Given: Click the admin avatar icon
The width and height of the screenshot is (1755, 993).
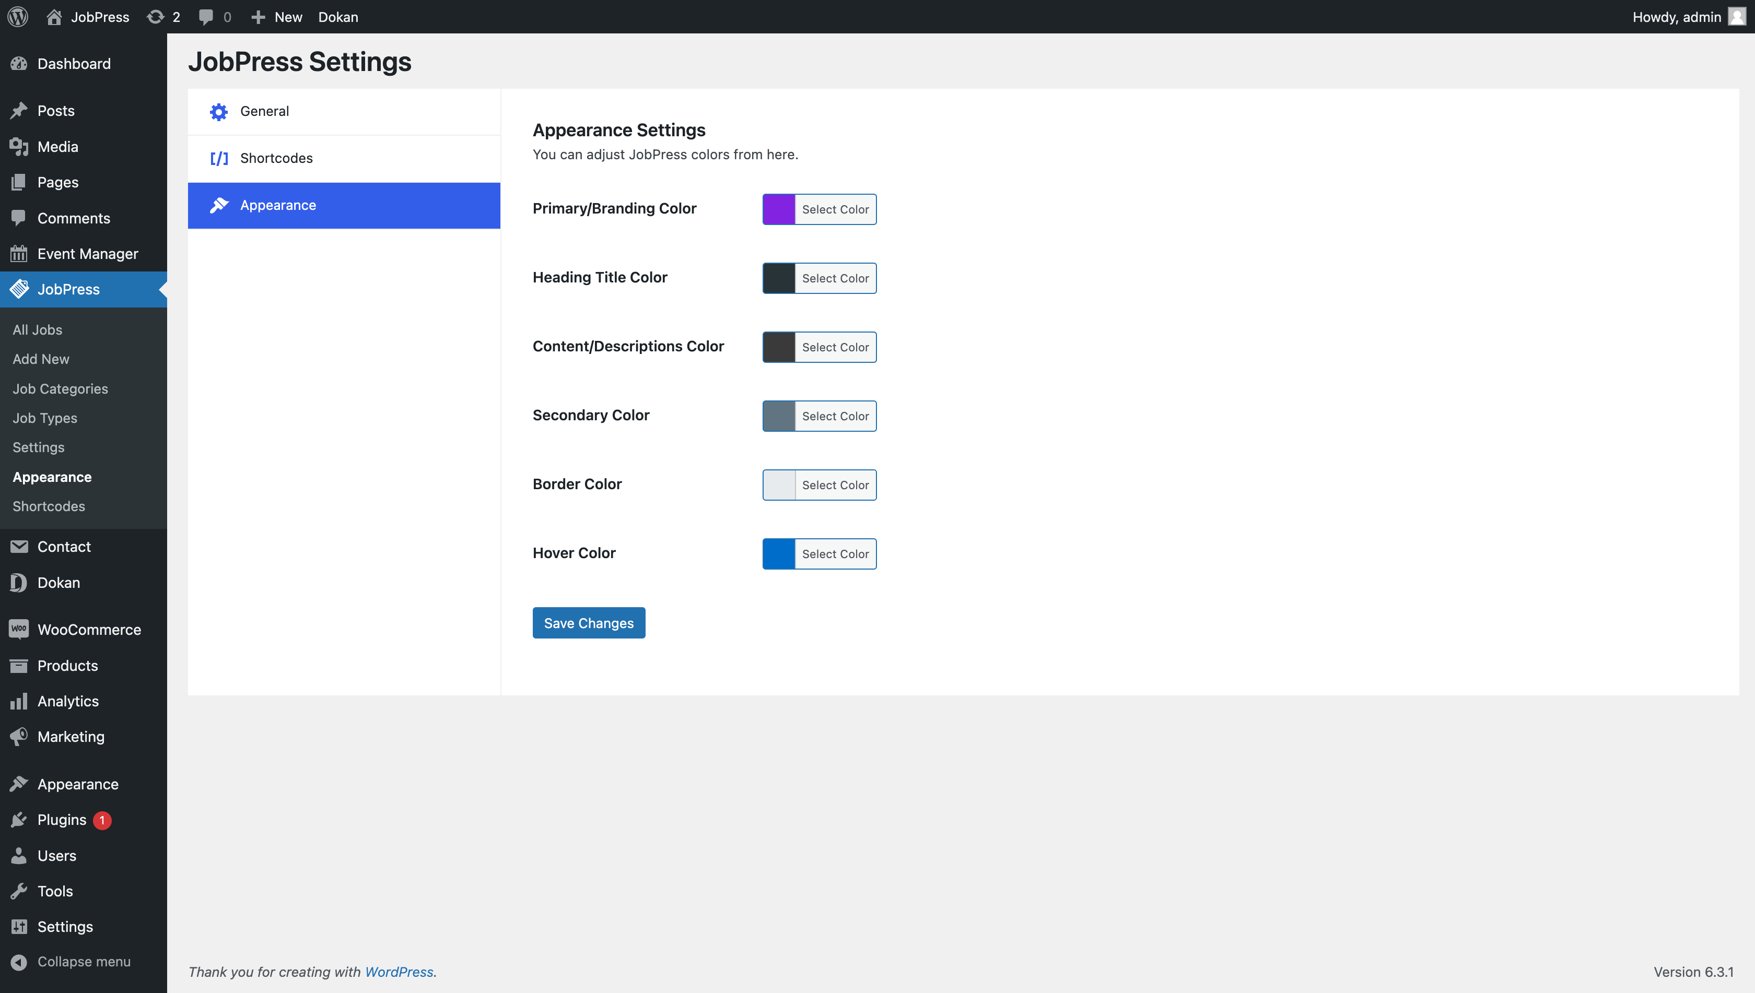Looking at the screenshot, I should (1737, 16).
